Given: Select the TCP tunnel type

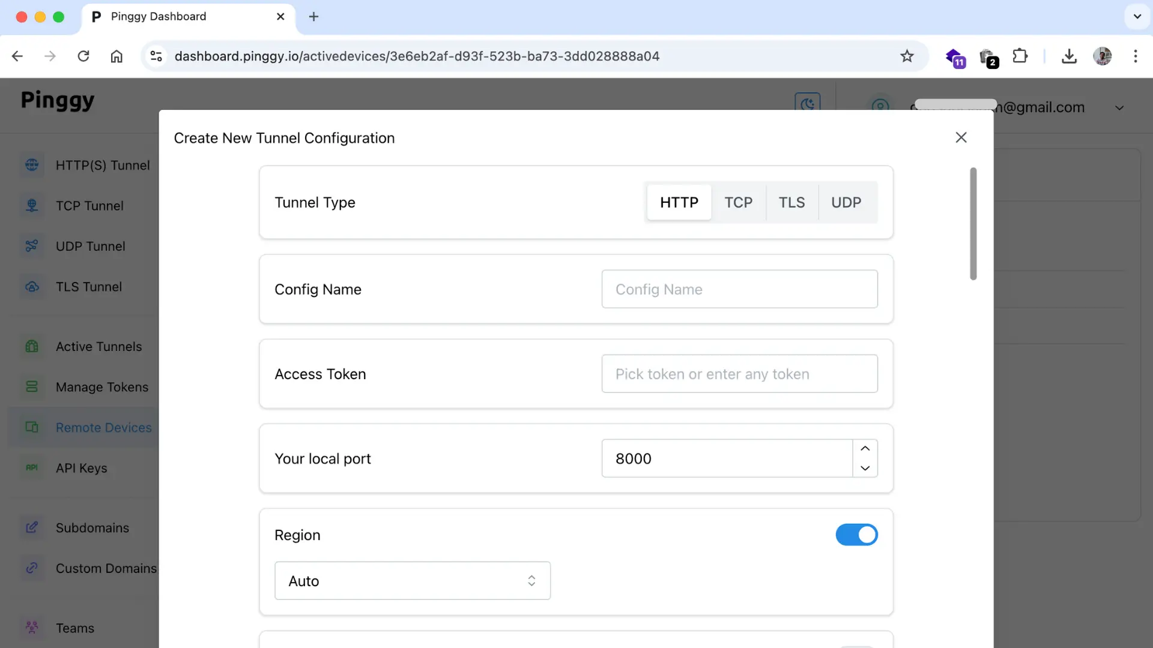Looking at the screenshot, I should pyautogui.click(x=739, y=202).
